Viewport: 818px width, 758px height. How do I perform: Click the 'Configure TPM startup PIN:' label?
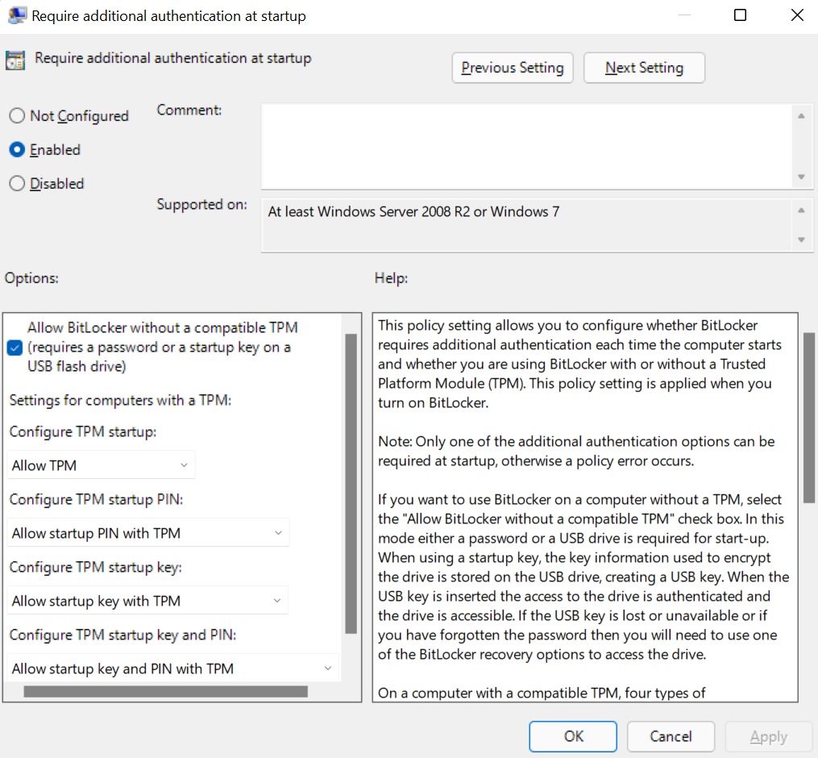point(97,499)
